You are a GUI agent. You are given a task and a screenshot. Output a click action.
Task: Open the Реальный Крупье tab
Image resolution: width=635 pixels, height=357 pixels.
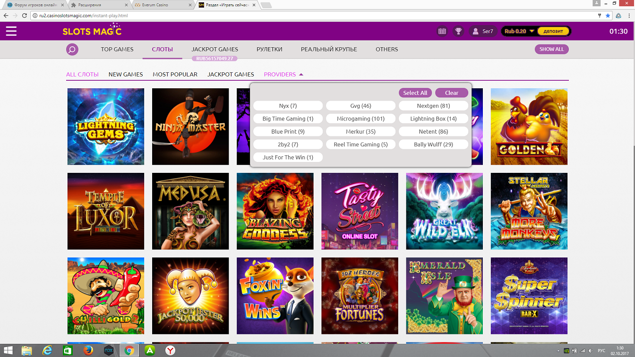pyautogui.click(x=329, y=49)
